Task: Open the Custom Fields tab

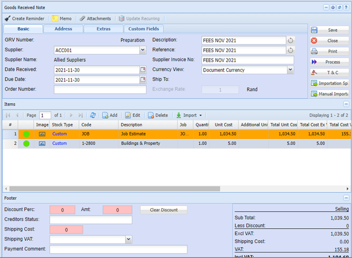Action: click(x=144, y=29)
